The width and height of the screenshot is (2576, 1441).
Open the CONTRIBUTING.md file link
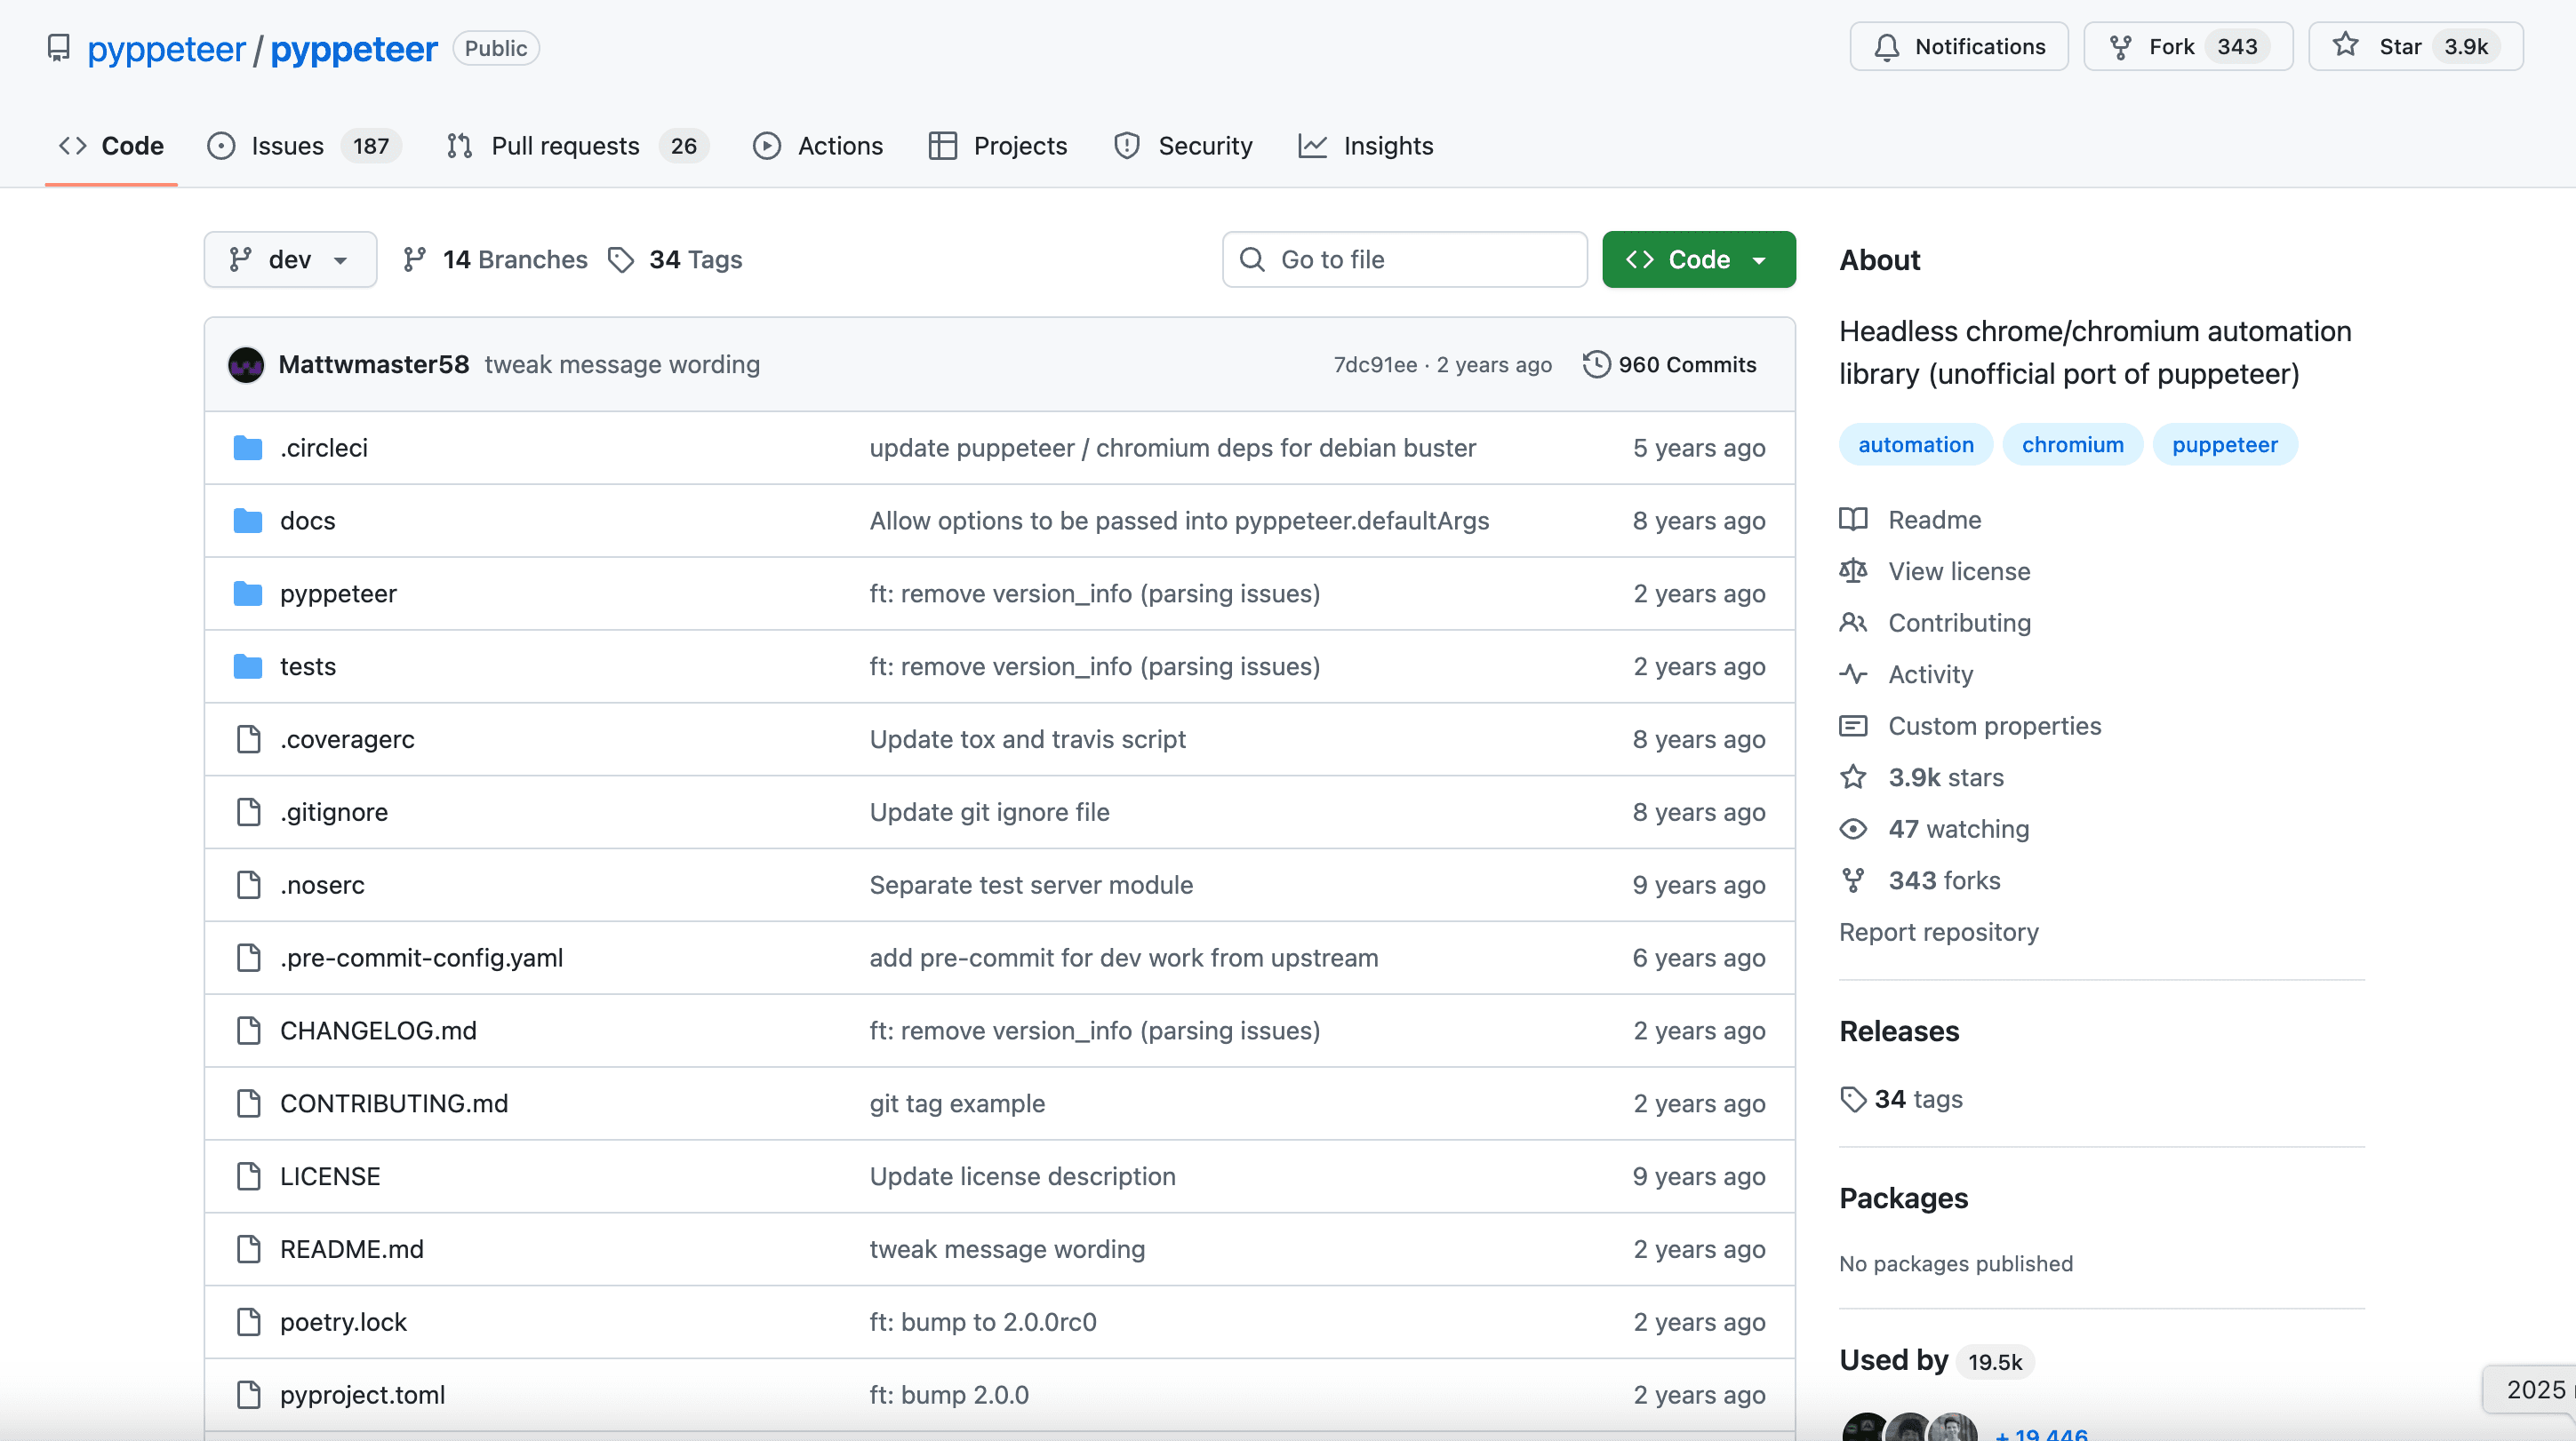click(394, 1103)
